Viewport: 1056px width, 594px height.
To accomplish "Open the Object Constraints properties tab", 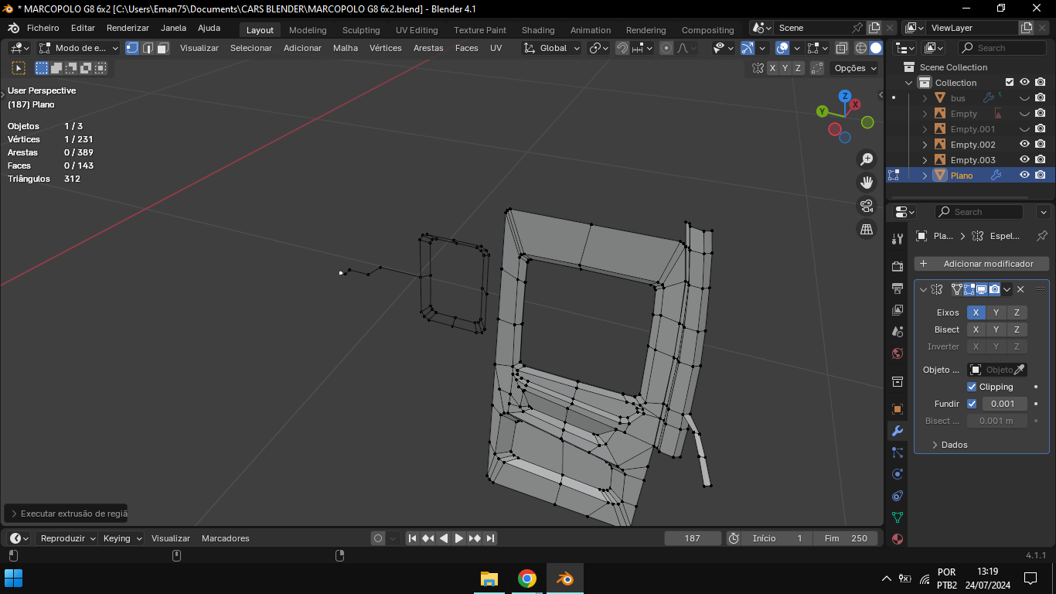I will click(898, 496).
